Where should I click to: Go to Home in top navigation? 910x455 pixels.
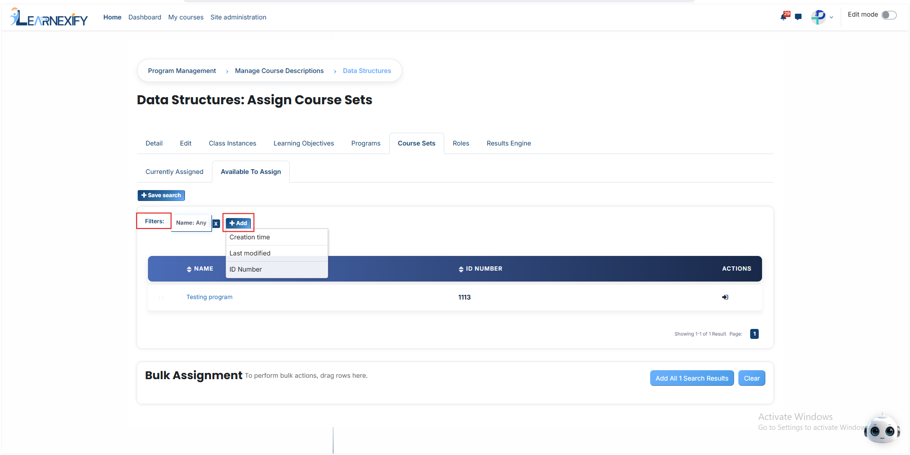coord(112,17)
